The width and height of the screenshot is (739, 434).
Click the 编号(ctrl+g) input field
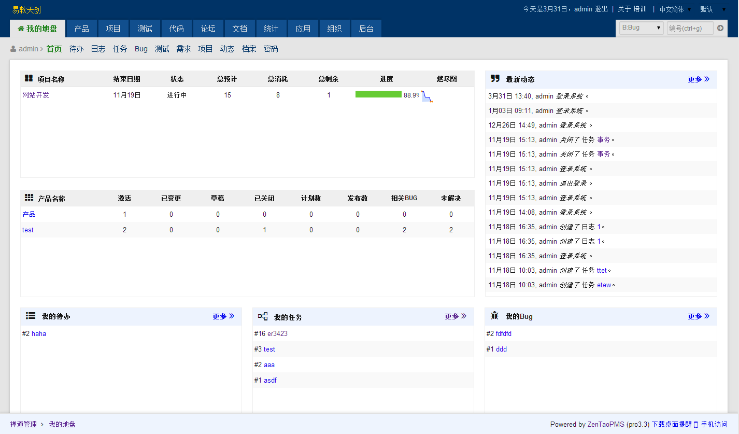(x=690, y=28)
